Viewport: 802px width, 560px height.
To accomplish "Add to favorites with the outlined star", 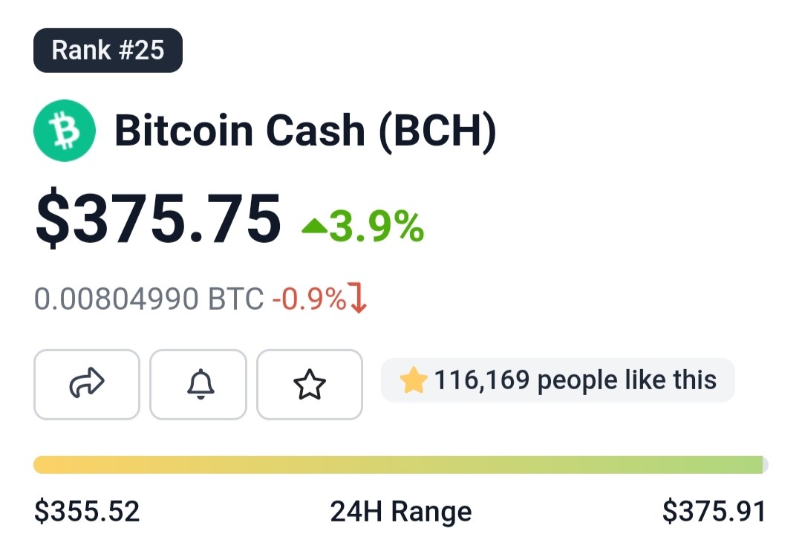I will point(310,385).
